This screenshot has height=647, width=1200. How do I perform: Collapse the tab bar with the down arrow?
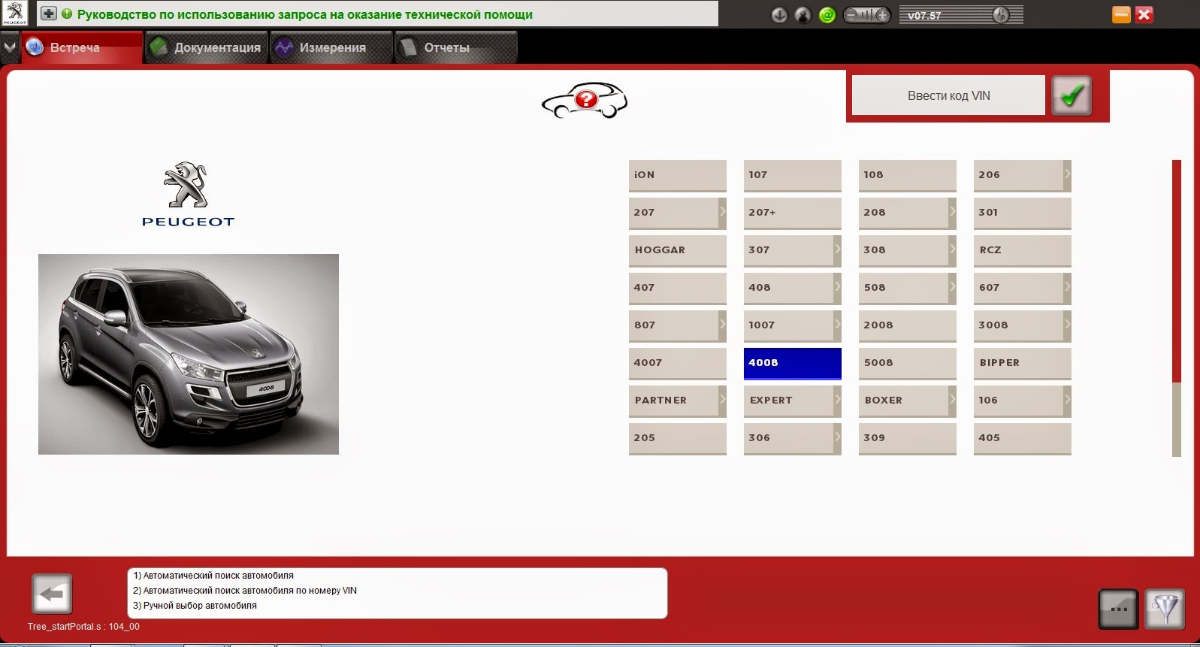[x=10, y=47]
